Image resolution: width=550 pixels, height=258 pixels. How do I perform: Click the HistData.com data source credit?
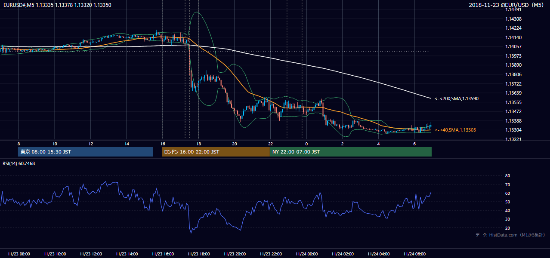(510, 235)
